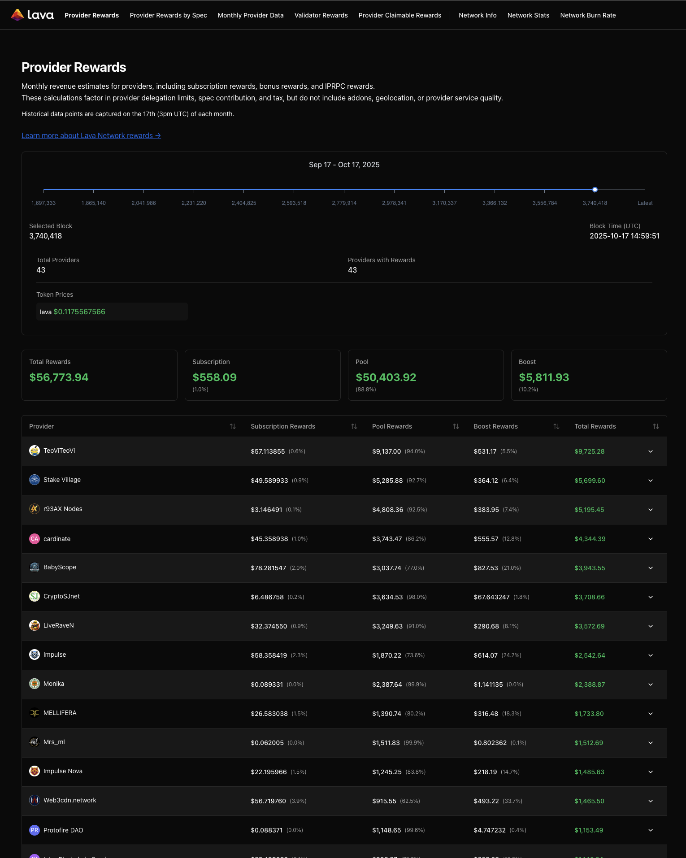Go to Validator Rewards page
This screenshot has width=686, height=858.
coord(321,15)
